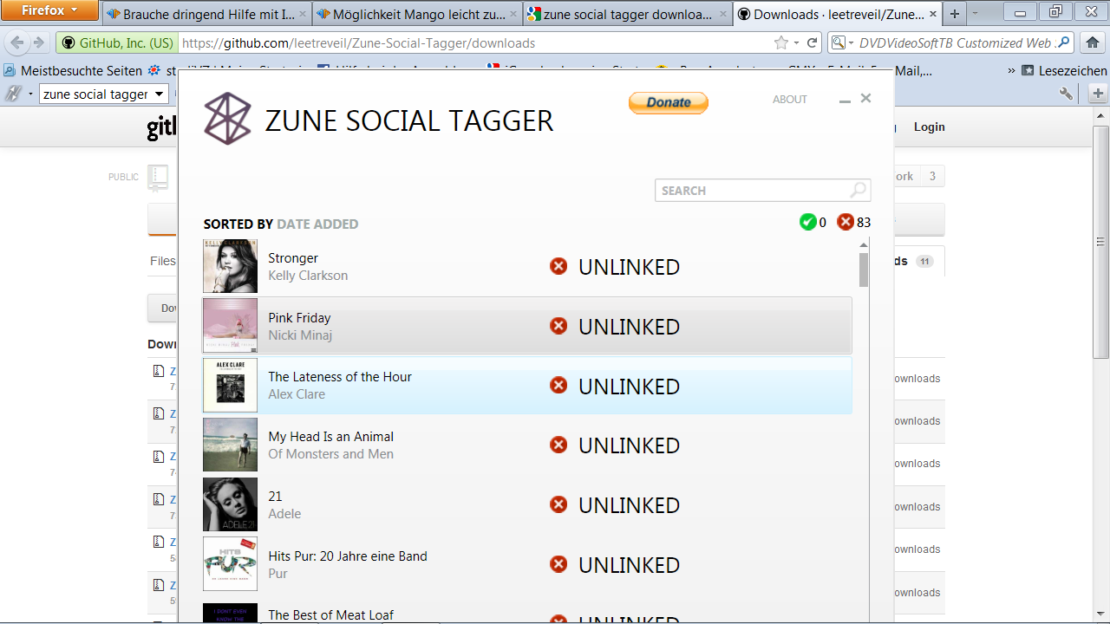Open the URL history dropdown arrow
The image size is (1110, 624).
(796, 43)
